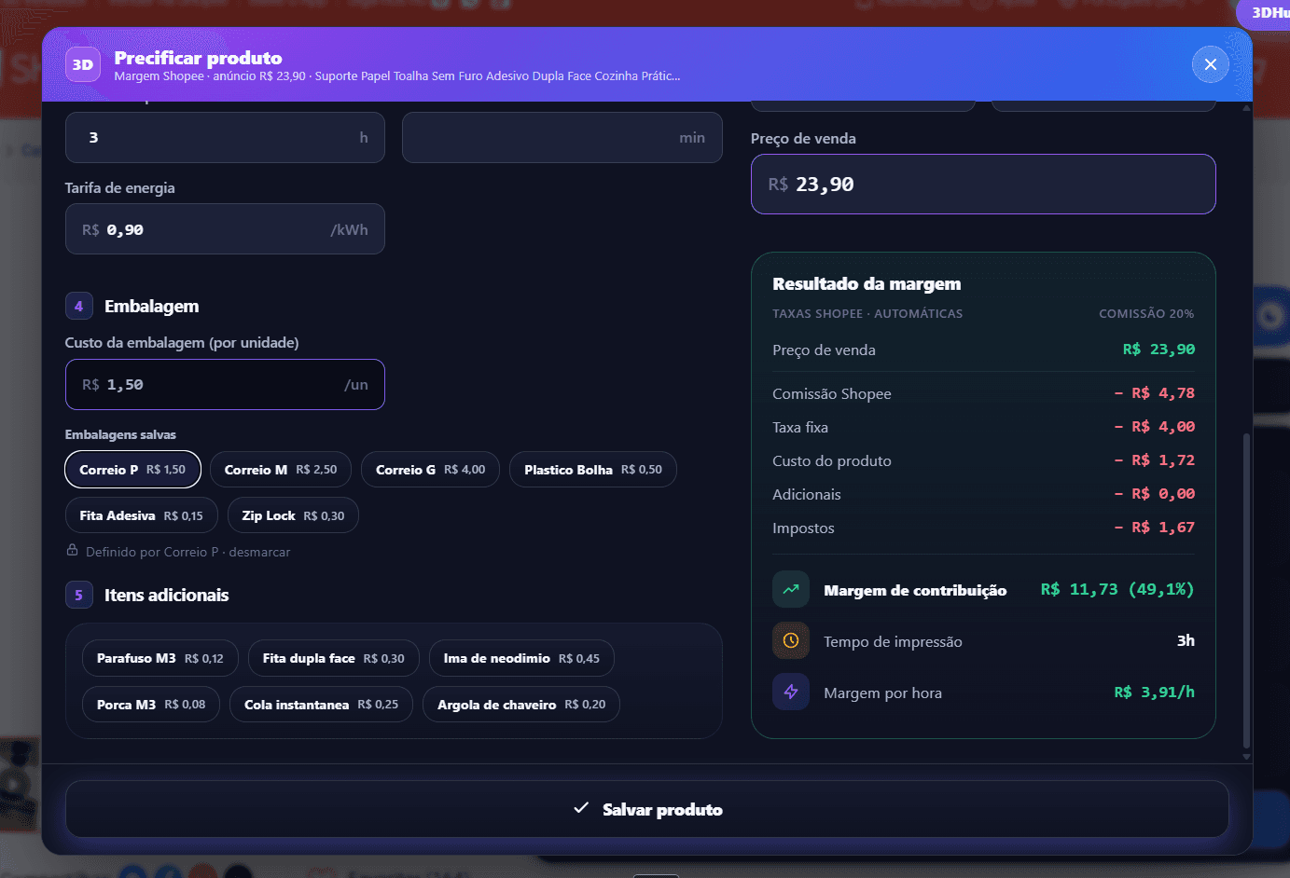
Task: Add Cola instantanea additional item
Action: click(322, 705)
